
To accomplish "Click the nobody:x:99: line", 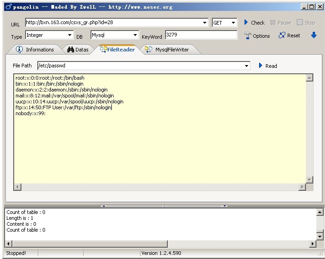I will pos(30,113).
